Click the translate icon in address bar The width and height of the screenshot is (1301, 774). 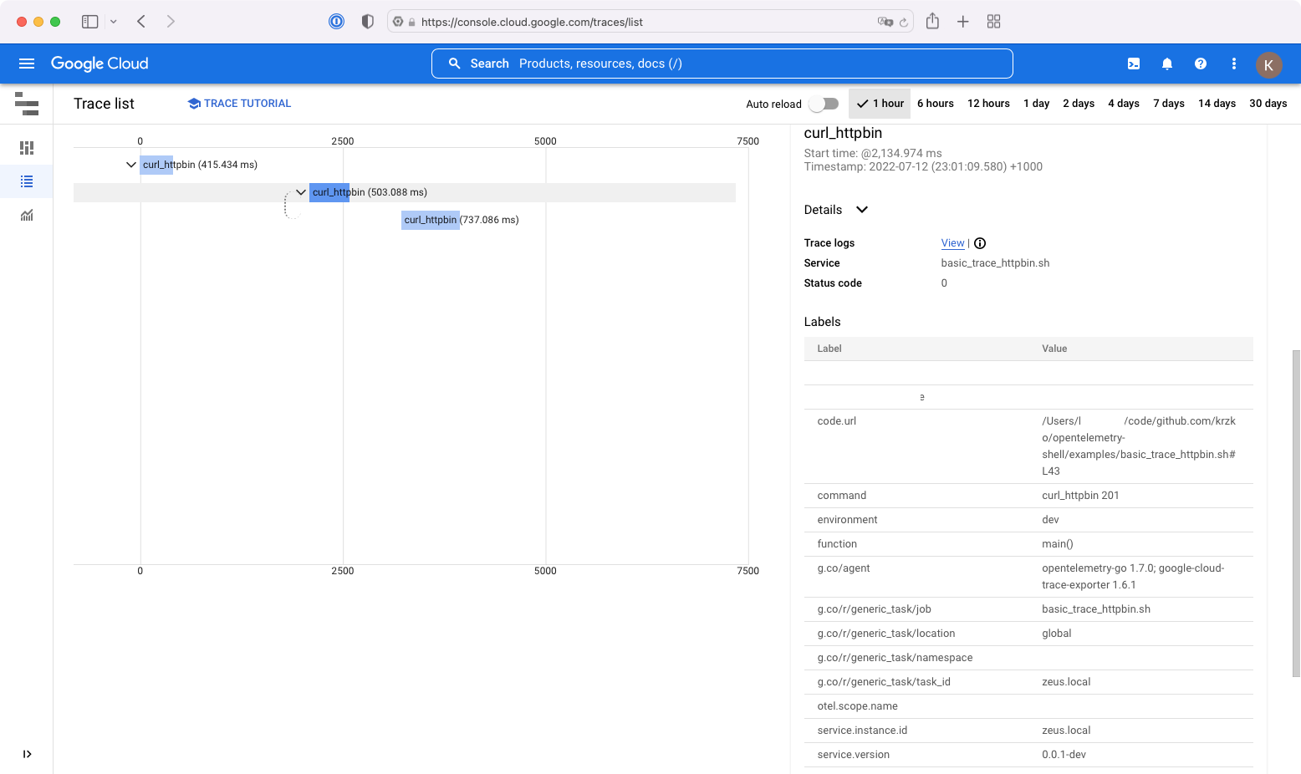point(885,22)
